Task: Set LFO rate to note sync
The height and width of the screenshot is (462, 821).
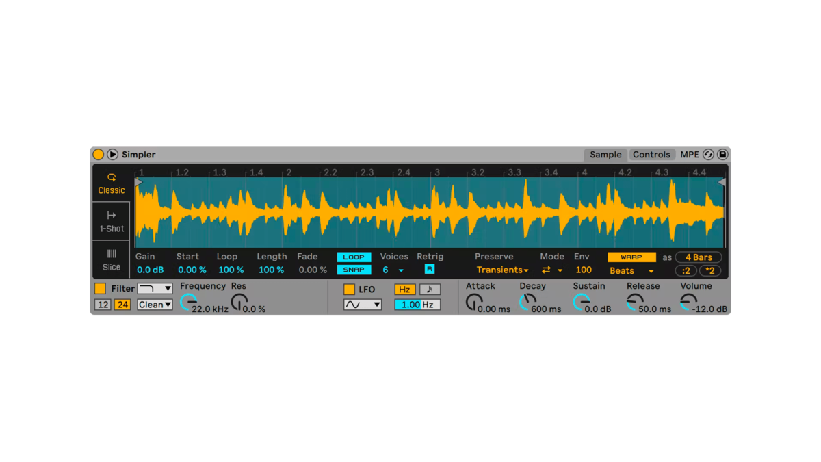Action: point(430,290)
